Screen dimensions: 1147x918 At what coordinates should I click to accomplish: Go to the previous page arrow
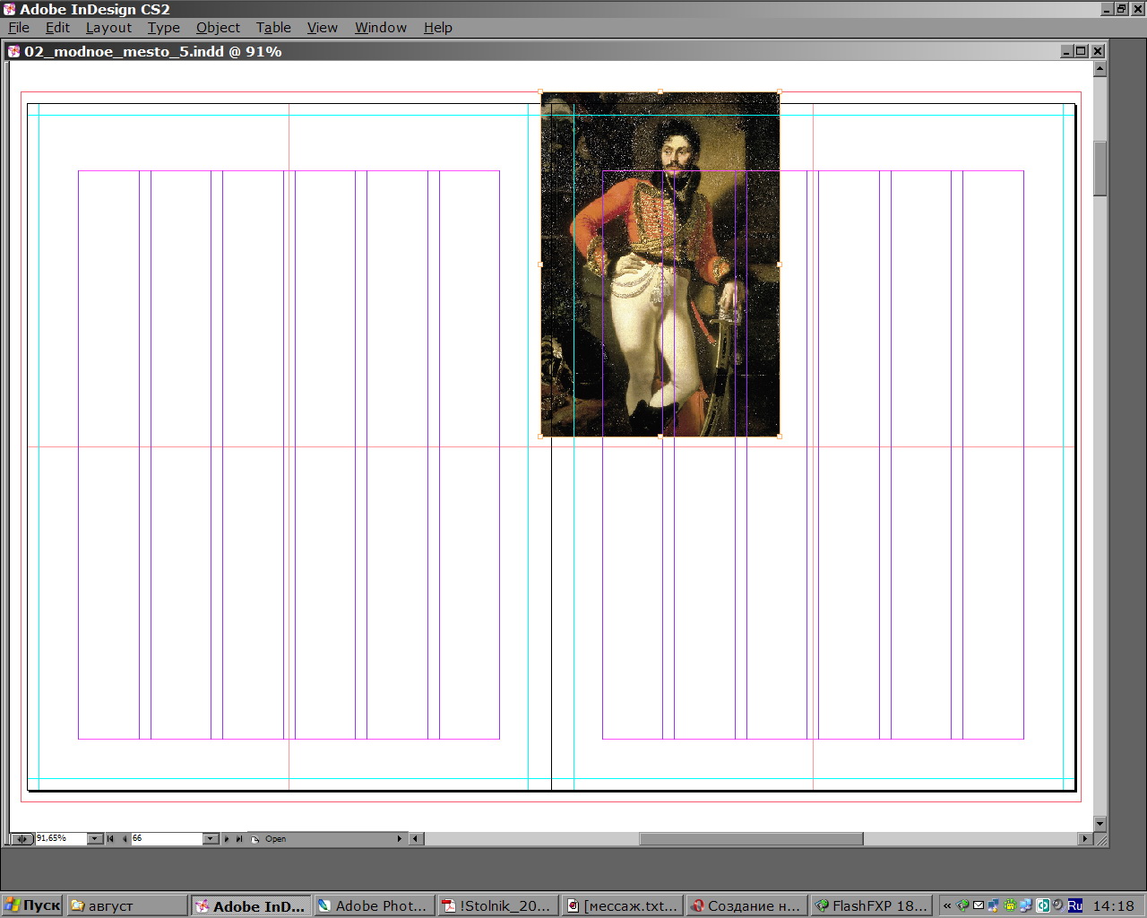[x=125, y=838]
